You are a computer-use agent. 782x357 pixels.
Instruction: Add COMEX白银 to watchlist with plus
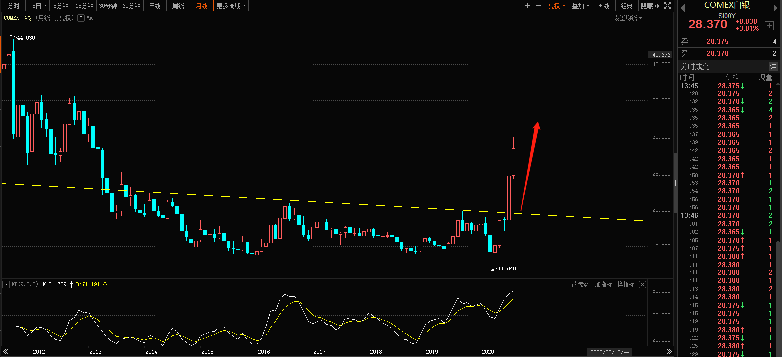[769, 26]
